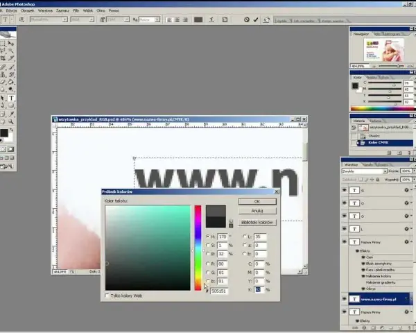
Task: Click the text color swatch in options bar
Action: coord(198,19)
